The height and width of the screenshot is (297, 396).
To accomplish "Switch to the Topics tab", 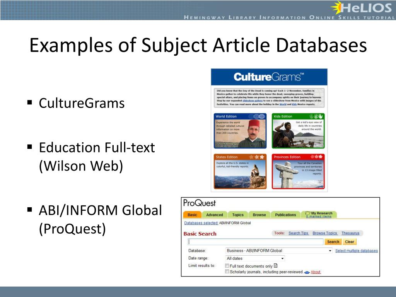I will (x=238, y=215).
